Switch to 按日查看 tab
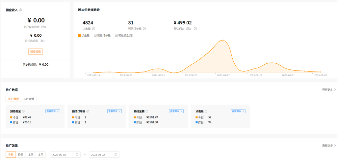Viewport: 337px width, 160px height. click(13, 99)
